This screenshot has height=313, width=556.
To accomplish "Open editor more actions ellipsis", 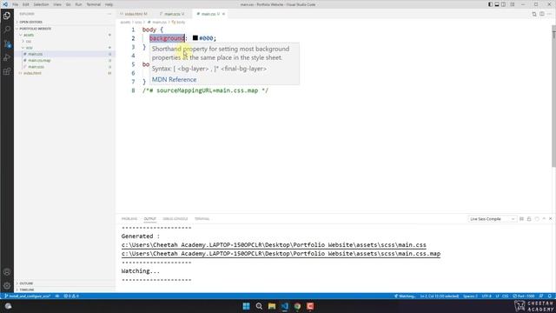I will (550, 14).
